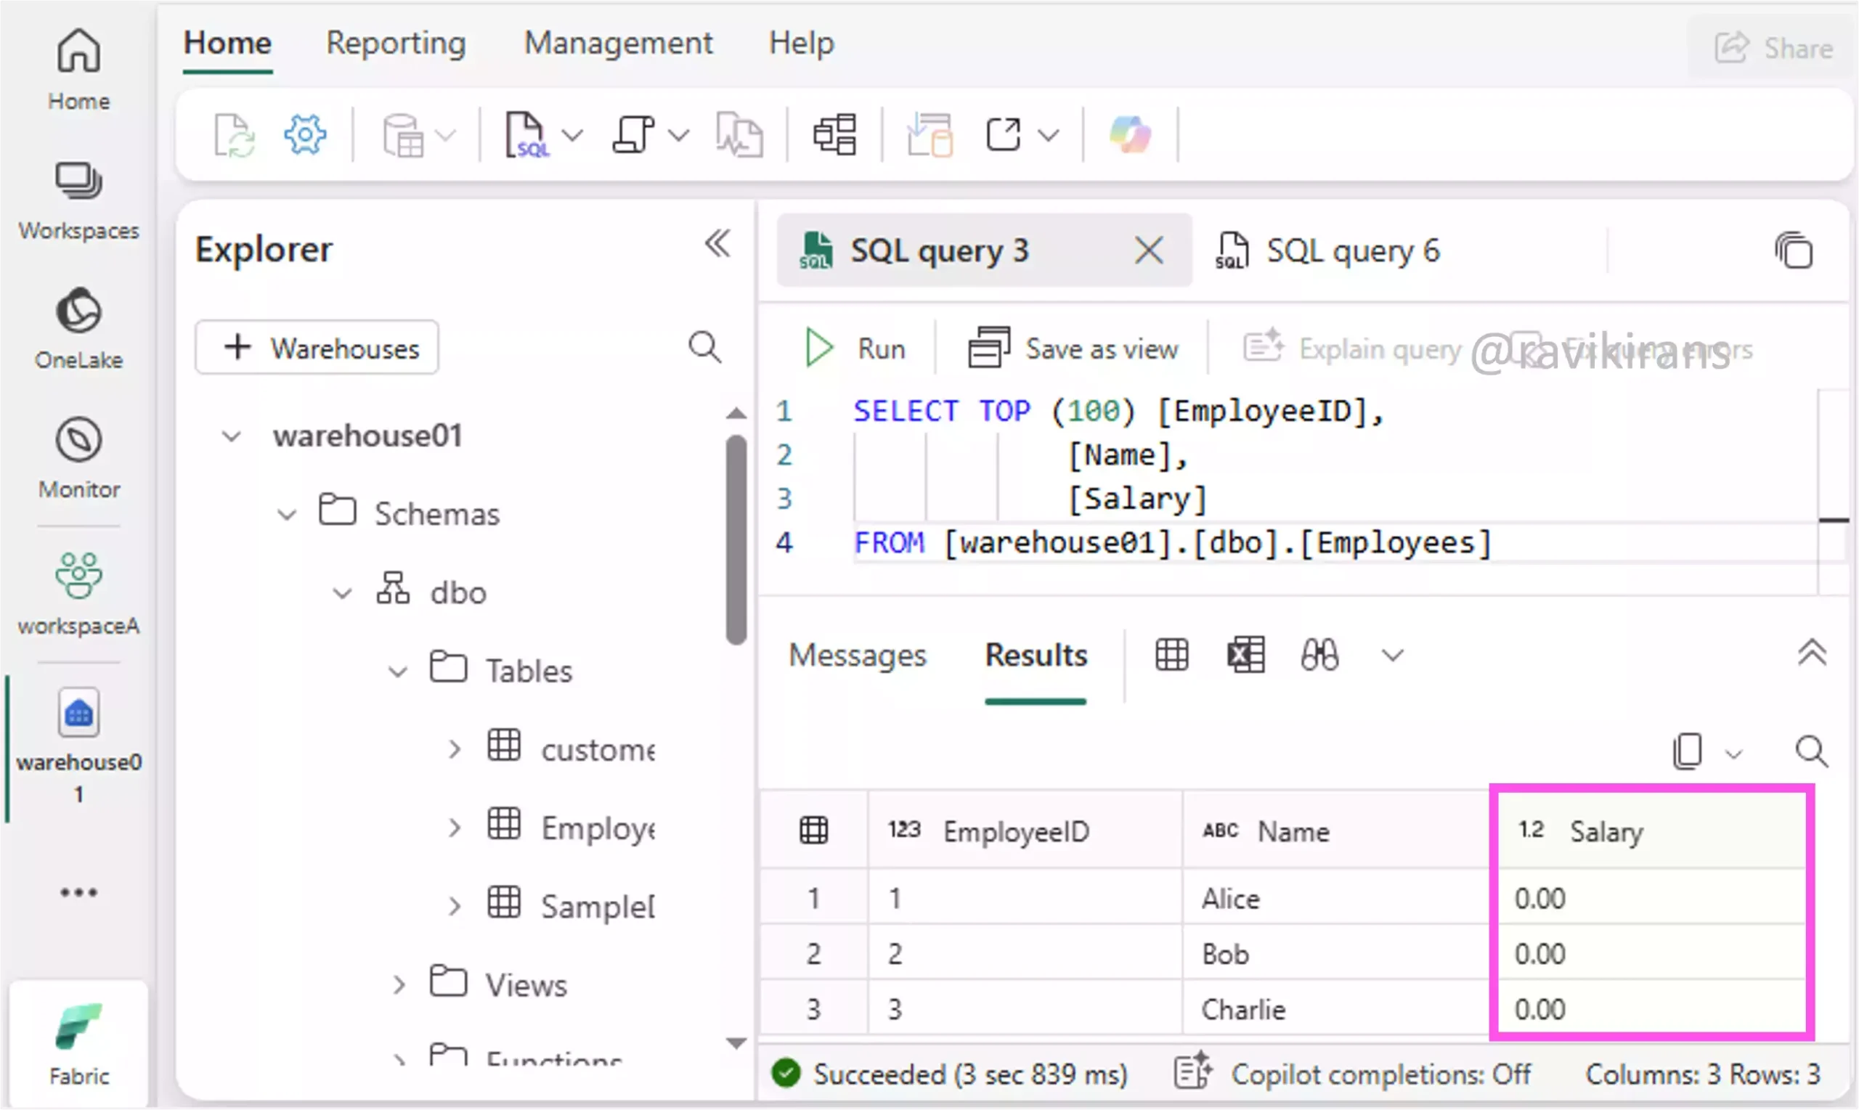This screenshot has width=1859, height=1110.
Task: Search in the Explorer pane
Action: (x=704, y=347)
